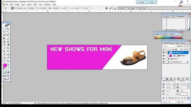Switch to the Paths tab
The image size is (191, 107).
[178, 43]
